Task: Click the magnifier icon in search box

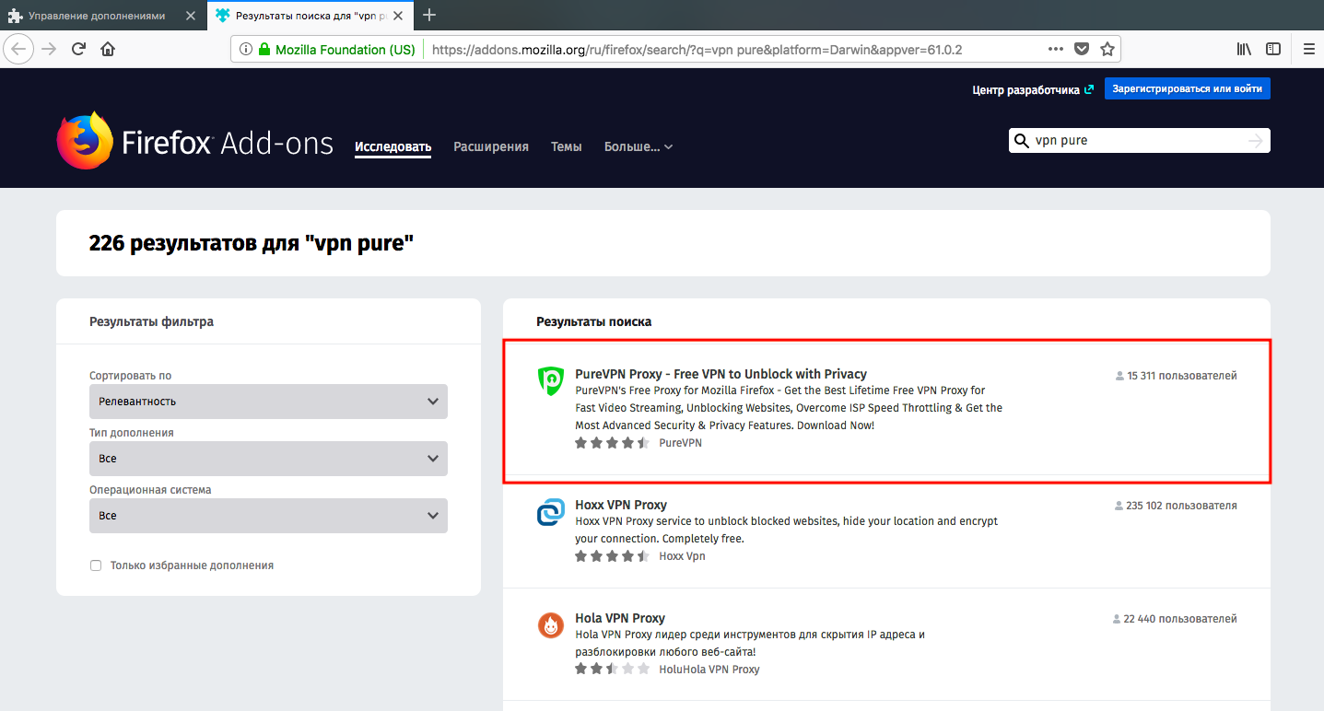Action: point(1021,141)
